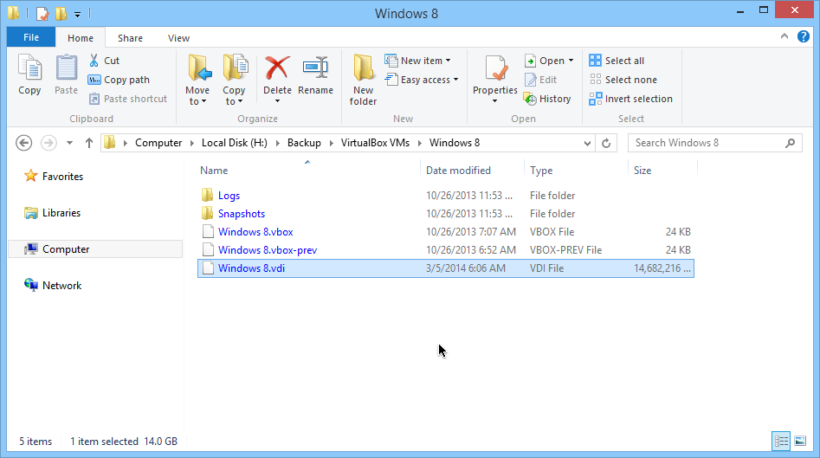
Task: Switch to large icons view in status bar
Action: tap(800, 442)
